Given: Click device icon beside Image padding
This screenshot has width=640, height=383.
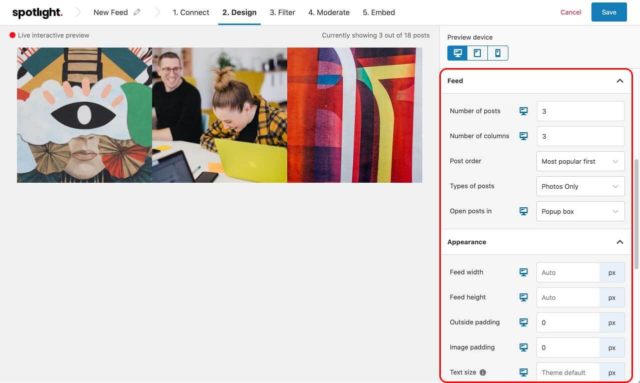Looking at the screenshot, I should 523,347.
